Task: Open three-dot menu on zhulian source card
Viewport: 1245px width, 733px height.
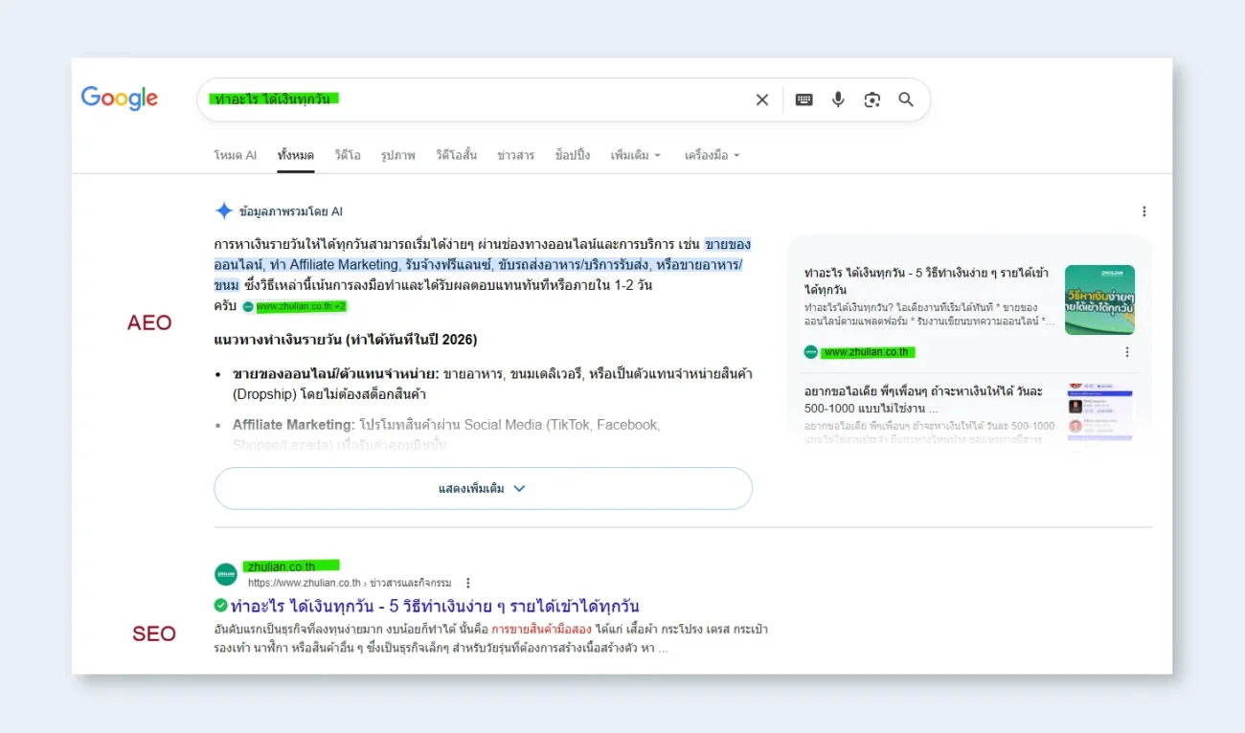Action: pyautogui.click(x=1127, y=352)
